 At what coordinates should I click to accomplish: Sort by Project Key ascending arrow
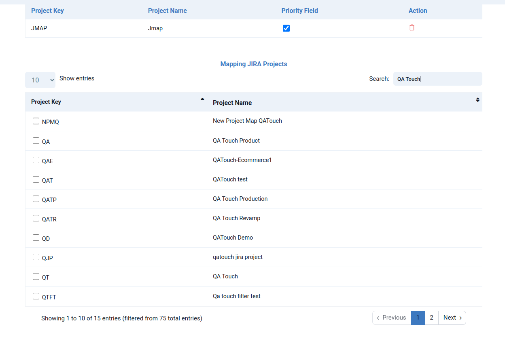coord(202,99)
